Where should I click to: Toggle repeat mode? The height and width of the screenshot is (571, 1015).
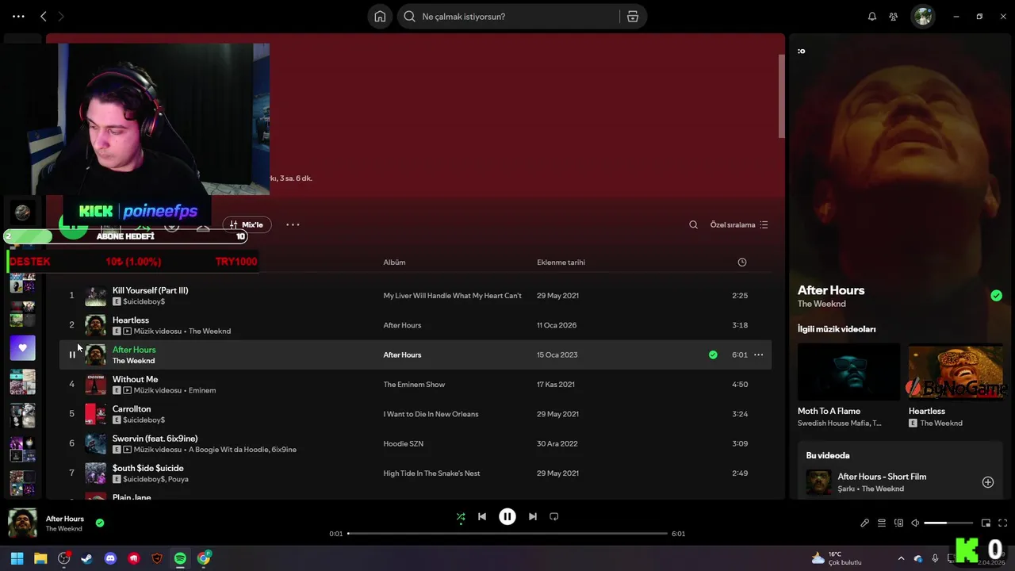554,516
